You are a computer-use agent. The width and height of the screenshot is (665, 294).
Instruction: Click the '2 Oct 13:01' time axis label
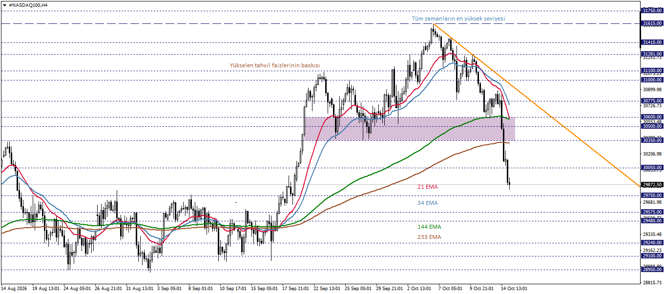(x=420, y=289)
